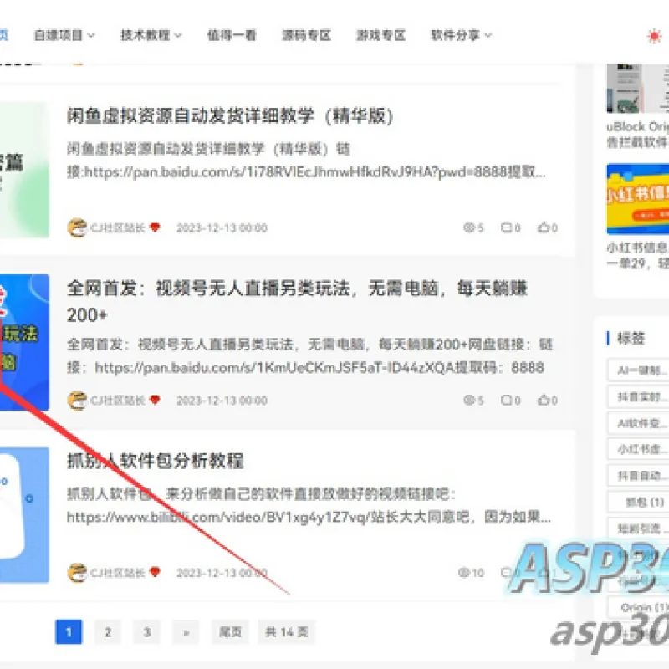Click CJ社区站长 name on 视频号无人直播 post
669x669 pixels.
pyautogui.click(x=118, y=401)
